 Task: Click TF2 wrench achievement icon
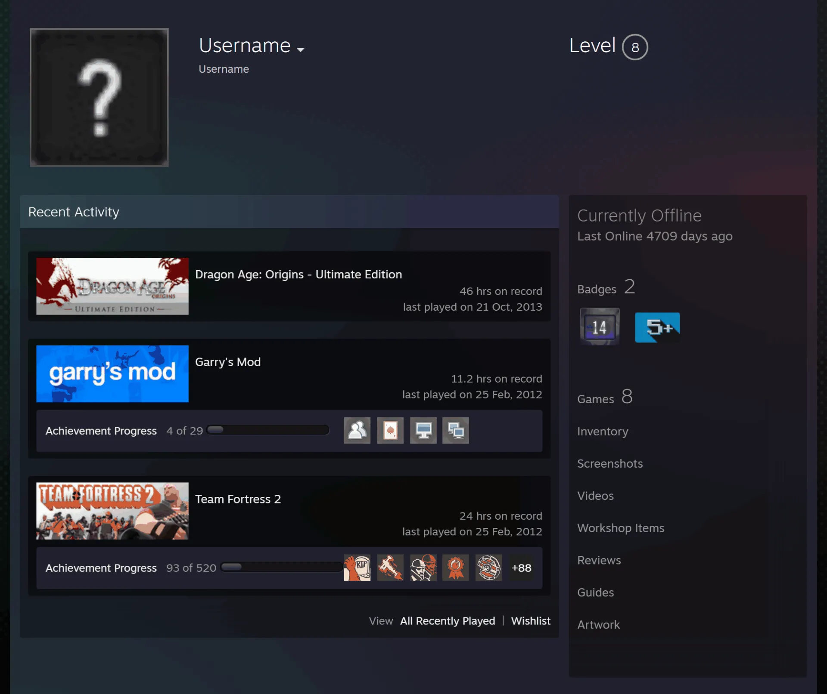pos(390,568)
